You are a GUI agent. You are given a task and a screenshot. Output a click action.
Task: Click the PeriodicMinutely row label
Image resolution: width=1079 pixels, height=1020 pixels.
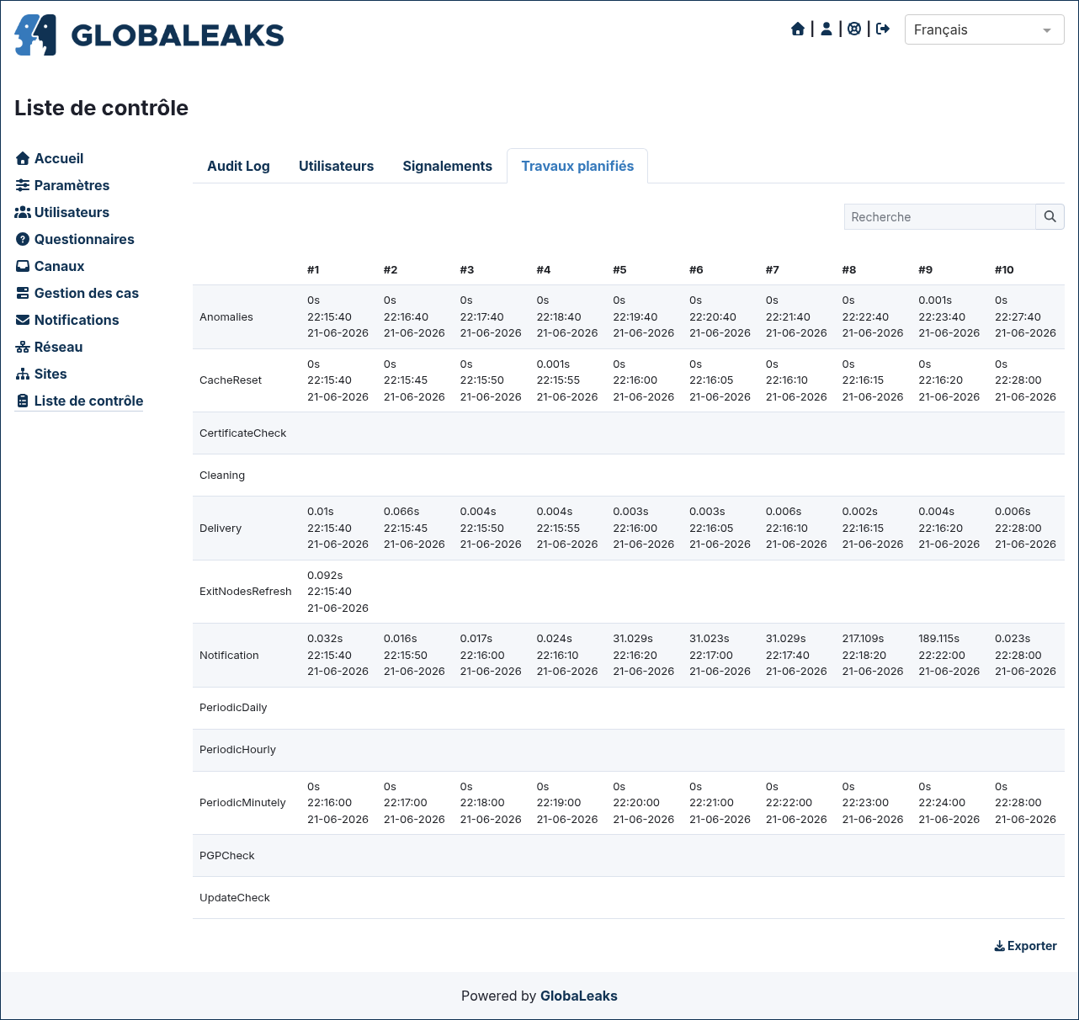click(242, 803)
